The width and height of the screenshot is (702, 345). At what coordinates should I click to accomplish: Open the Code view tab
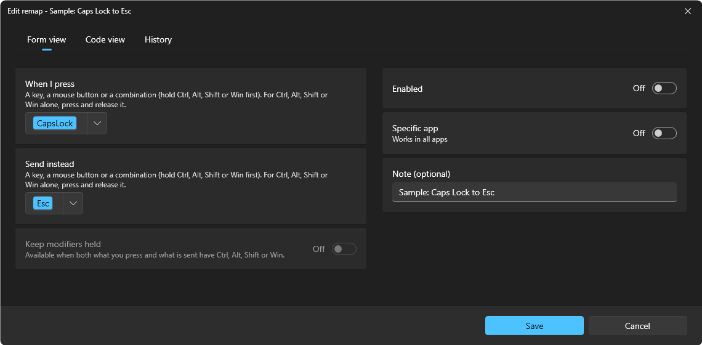pyautogui.click(x=105, y=40)
